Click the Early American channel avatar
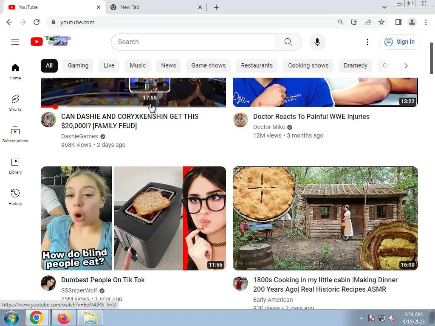Screen dimensions: 435x326 240,283
